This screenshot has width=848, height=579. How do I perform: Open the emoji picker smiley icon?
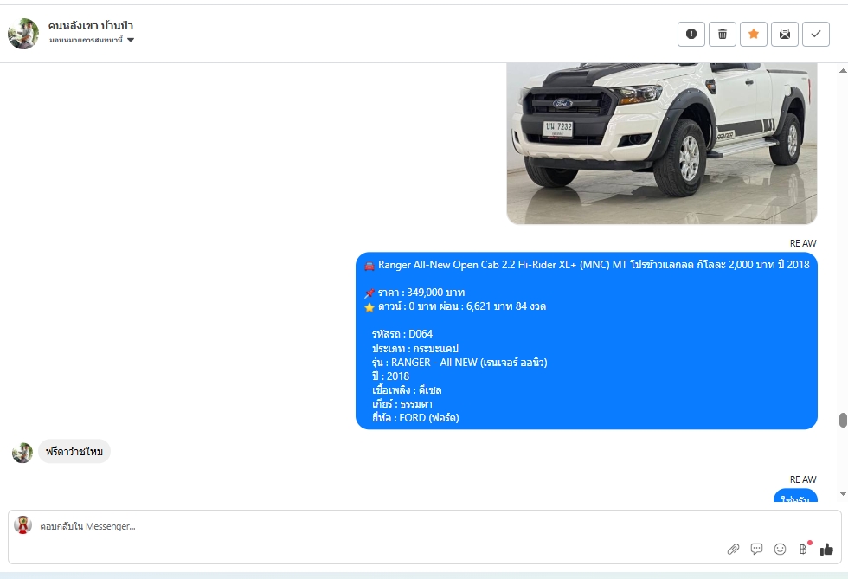[x=780, y=550]
